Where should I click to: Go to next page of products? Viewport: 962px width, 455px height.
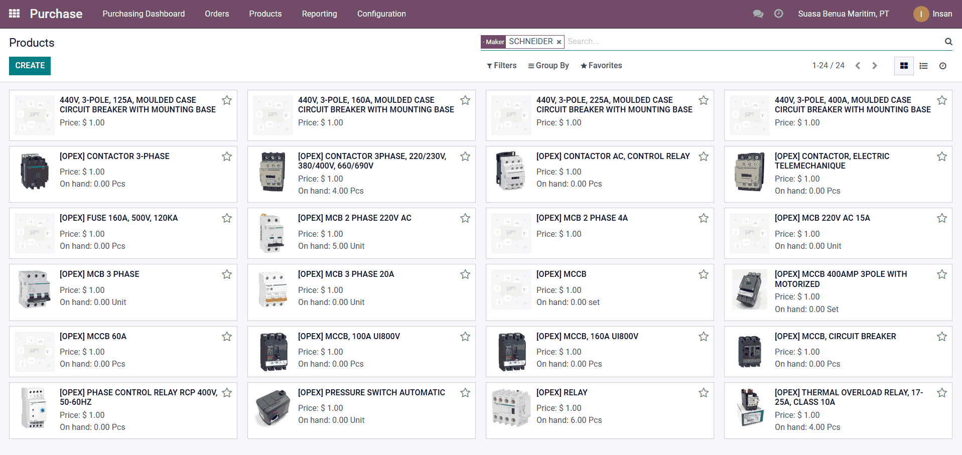tap(875, 66)
